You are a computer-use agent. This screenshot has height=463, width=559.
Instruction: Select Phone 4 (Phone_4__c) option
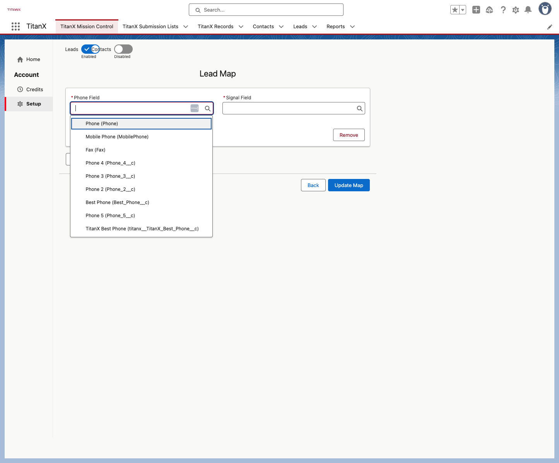point(141,163)
